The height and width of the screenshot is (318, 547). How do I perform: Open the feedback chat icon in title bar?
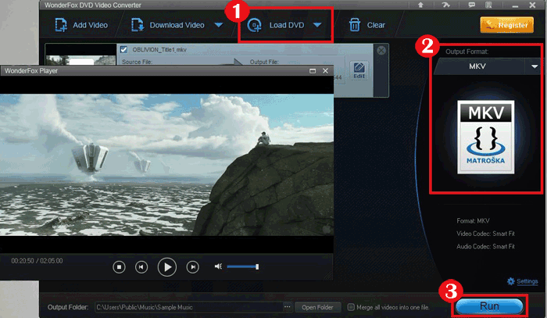click(x=472, y=5)
